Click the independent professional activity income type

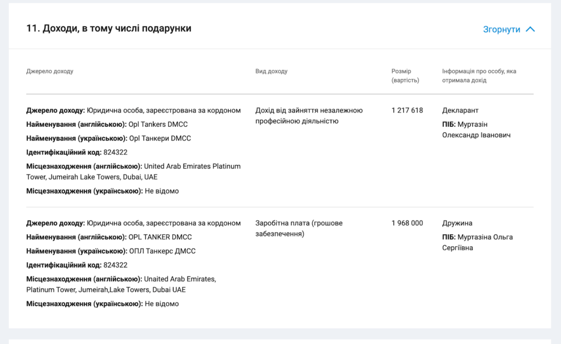click(308, 116)
